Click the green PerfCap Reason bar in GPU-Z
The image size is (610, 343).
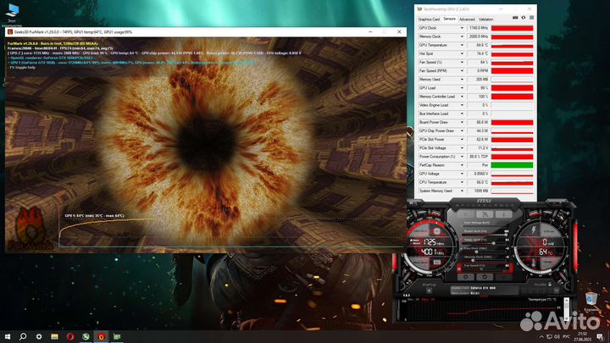click(512, 165)
